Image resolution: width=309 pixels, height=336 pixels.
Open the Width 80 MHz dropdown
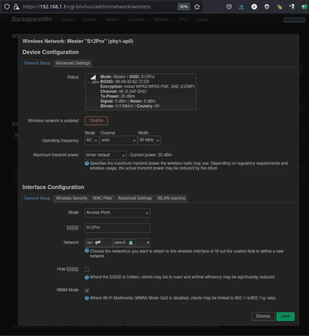pos(150,140)
